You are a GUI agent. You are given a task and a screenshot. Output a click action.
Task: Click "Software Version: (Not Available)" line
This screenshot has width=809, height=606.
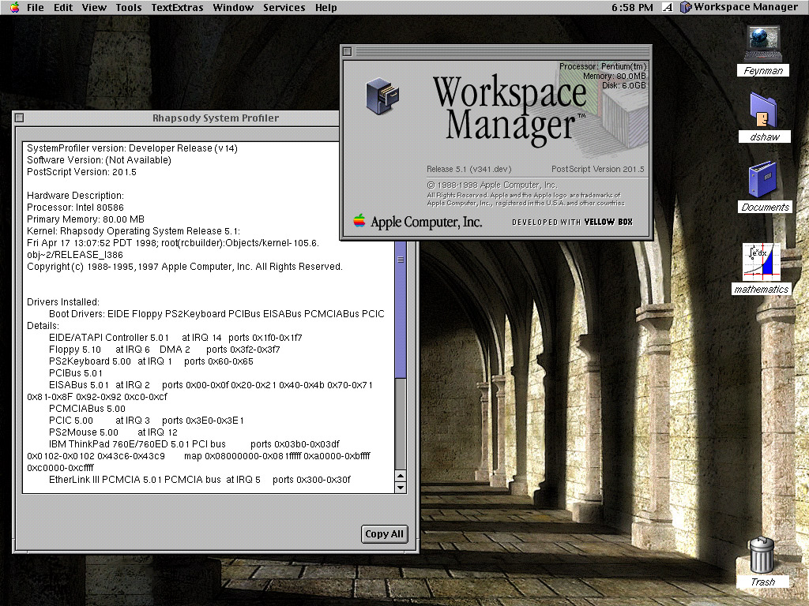tap(99, 159)
